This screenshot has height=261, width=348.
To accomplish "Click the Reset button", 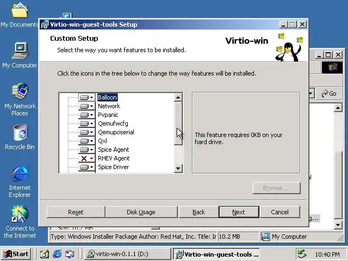I will [76, 212].
